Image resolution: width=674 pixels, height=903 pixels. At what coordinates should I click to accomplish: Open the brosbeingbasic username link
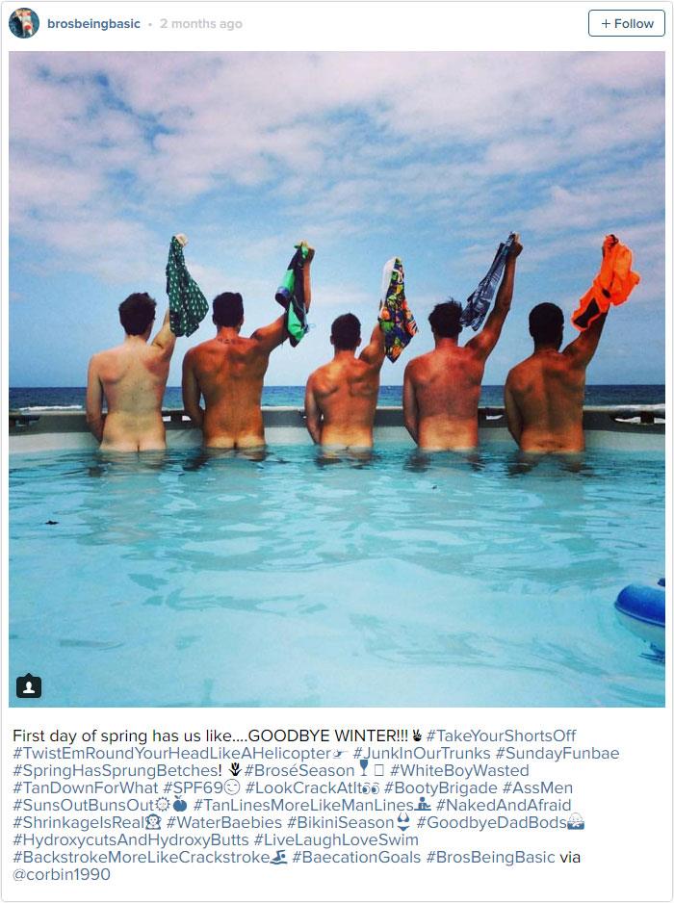click(x=93, y=24)
